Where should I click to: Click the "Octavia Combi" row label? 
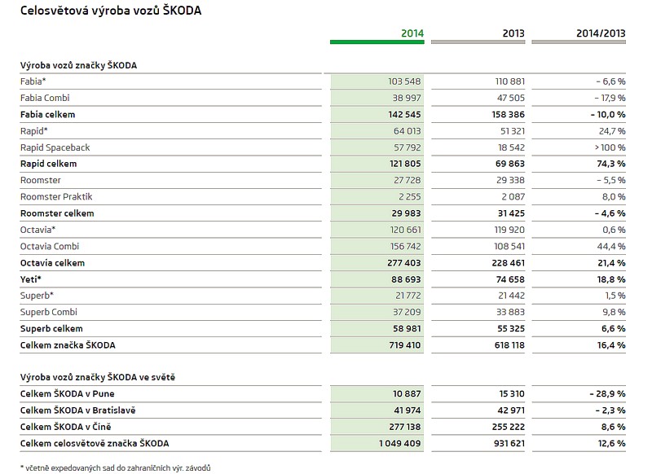[x=50, y=246]
